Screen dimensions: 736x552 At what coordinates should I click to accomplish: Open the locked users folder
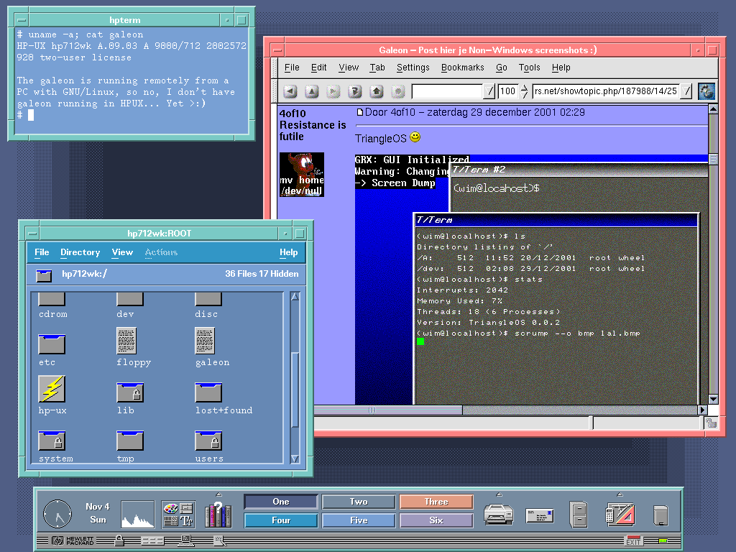click(208, 441)
